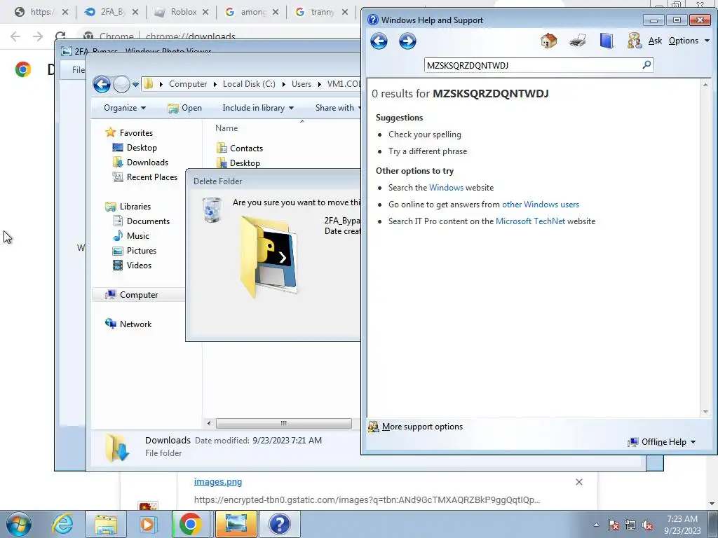The height and width of the screenshot is (538, 718).
Task: Switch to the Roblox Chrome tab
Action: (x=183, y=12)
